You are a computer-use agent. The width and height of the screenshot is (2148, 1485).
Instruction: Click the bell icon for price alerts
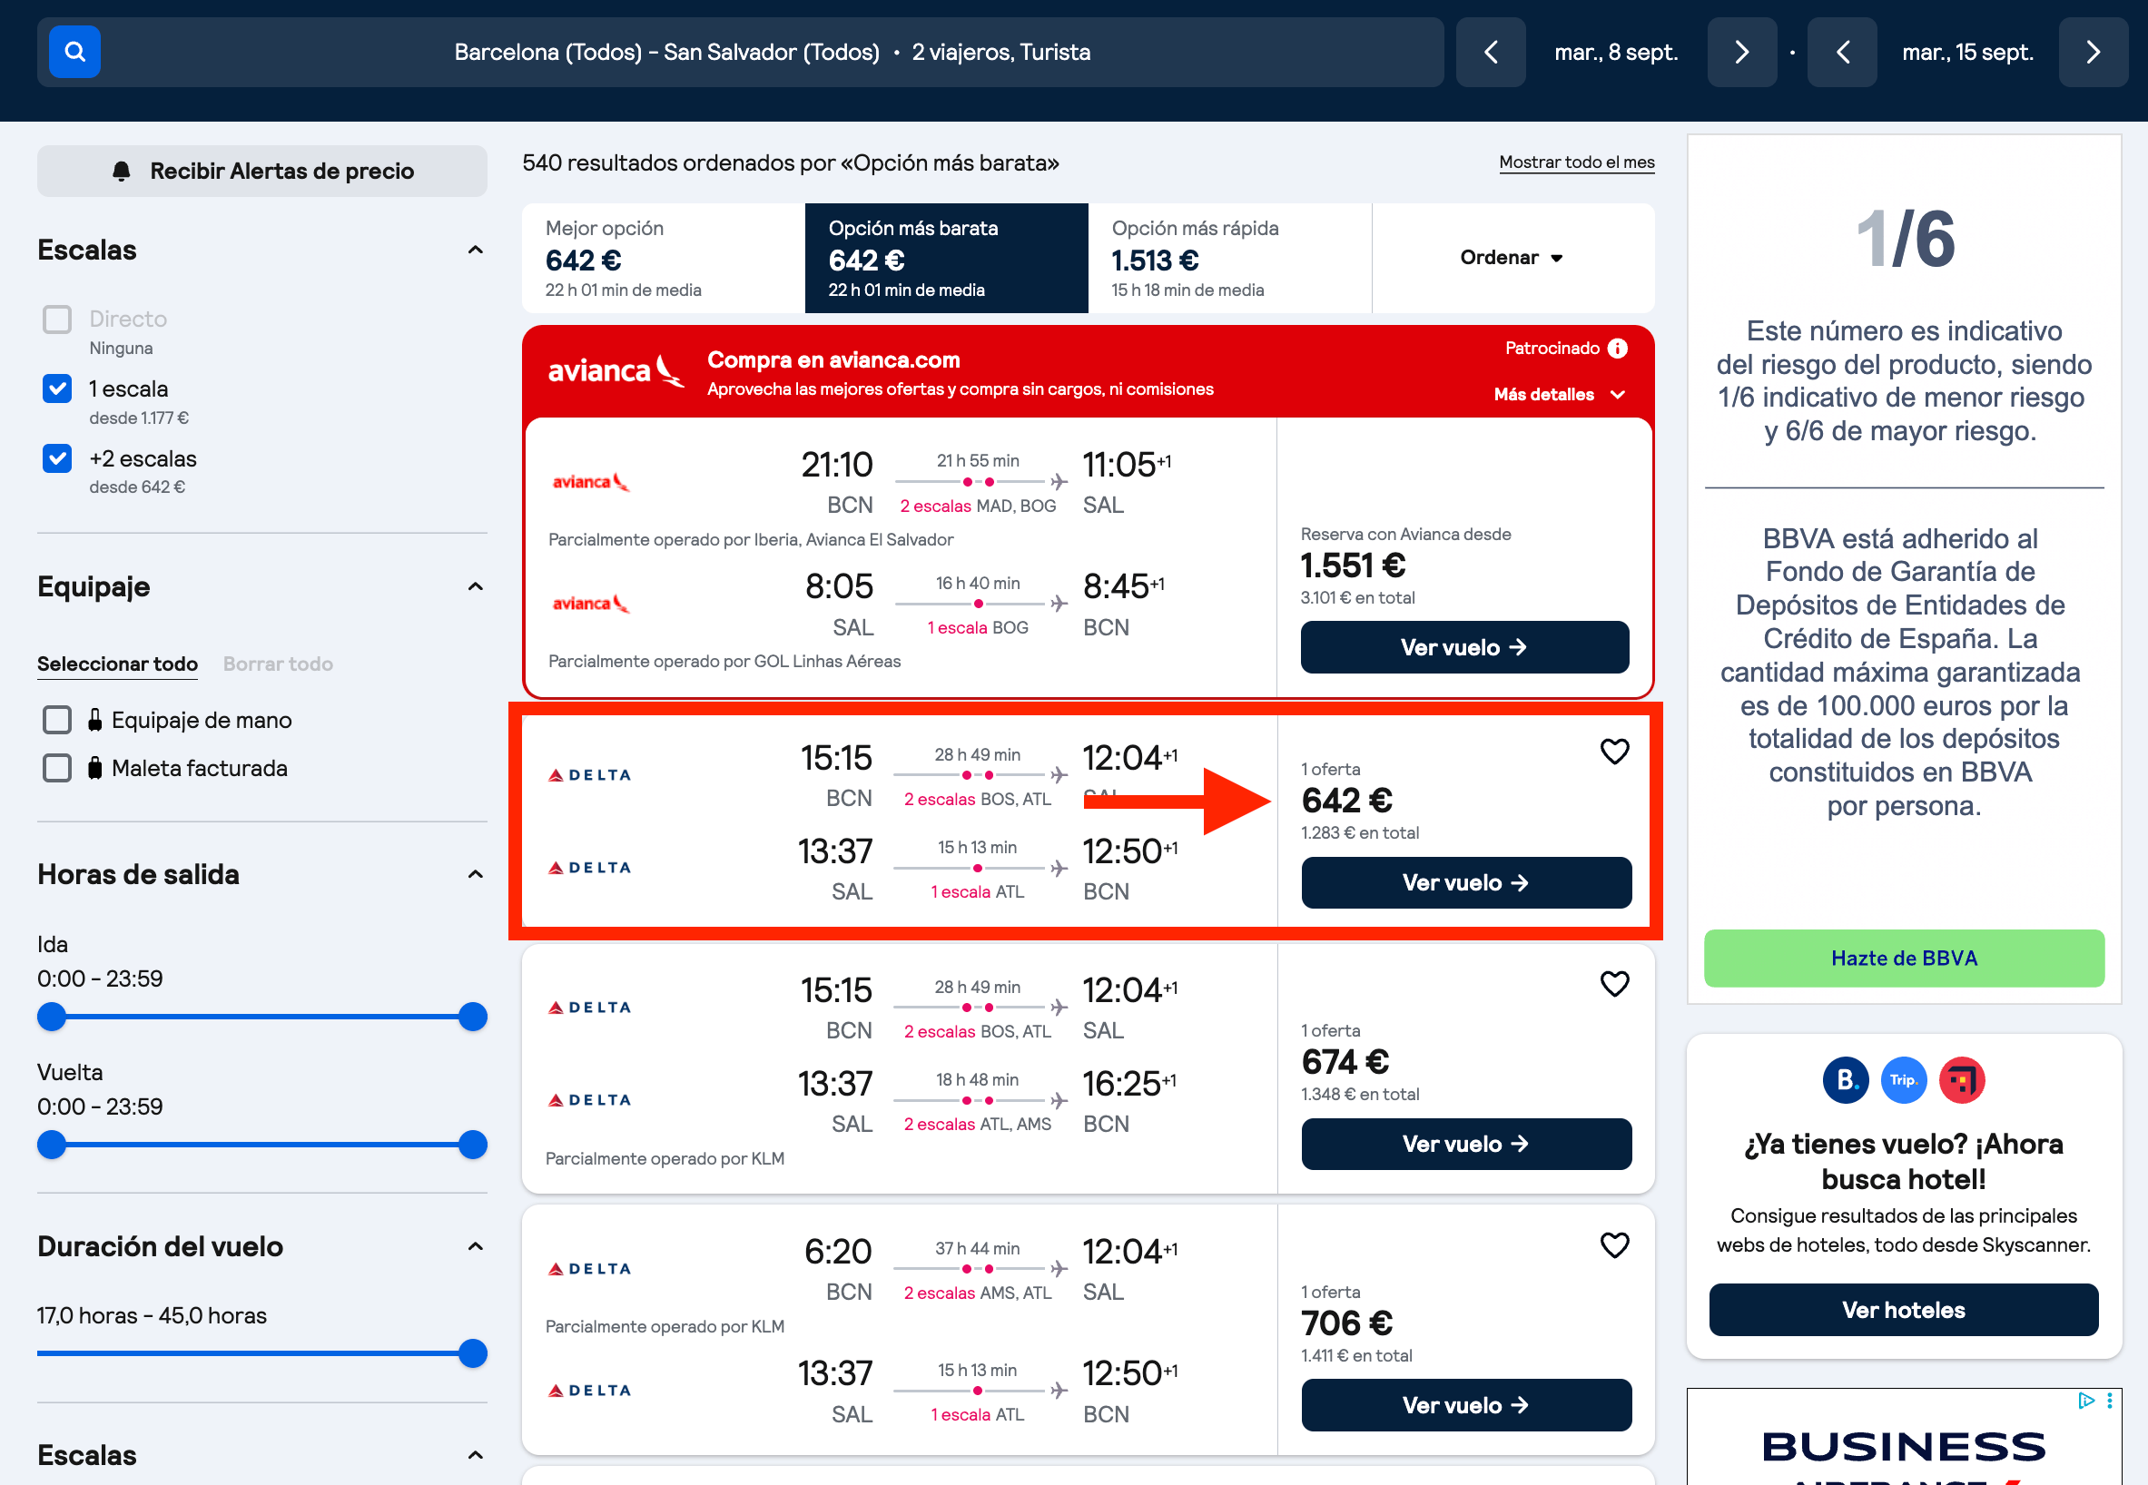[122, 172]
